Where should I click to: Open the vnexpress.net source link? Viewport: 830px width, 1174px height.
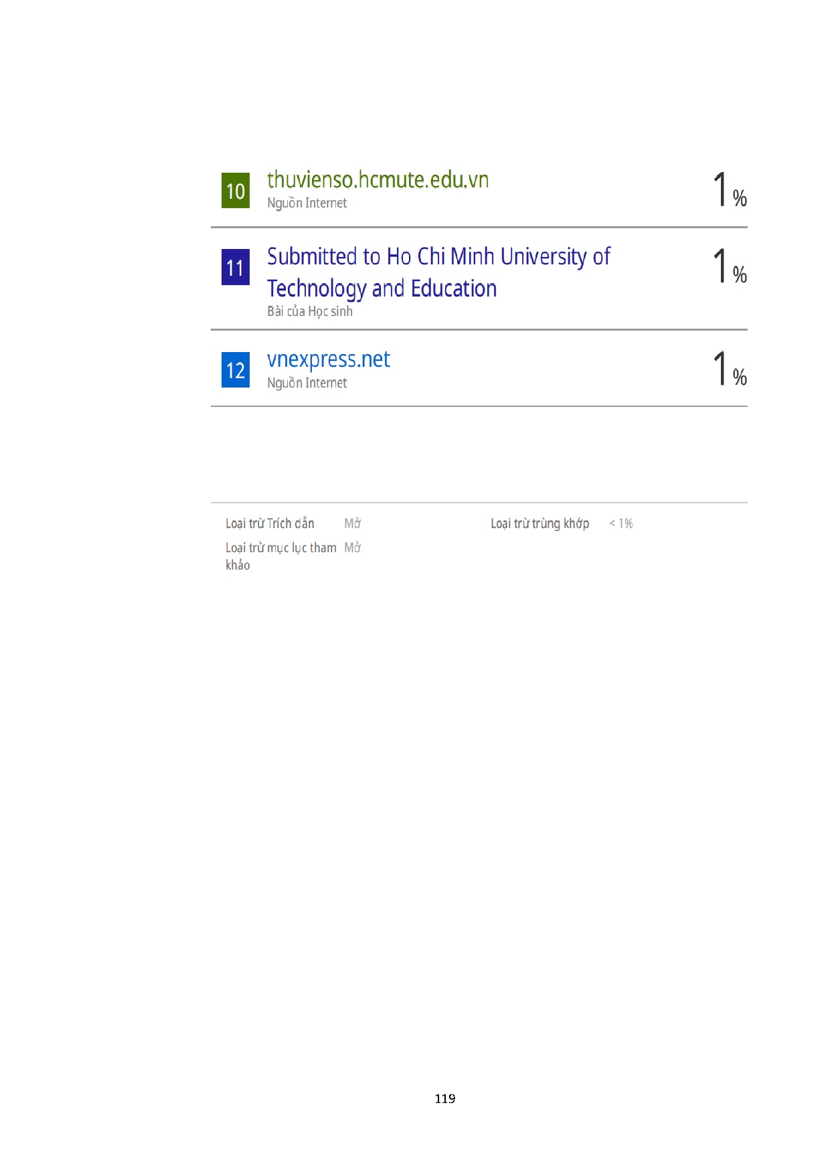328,359
